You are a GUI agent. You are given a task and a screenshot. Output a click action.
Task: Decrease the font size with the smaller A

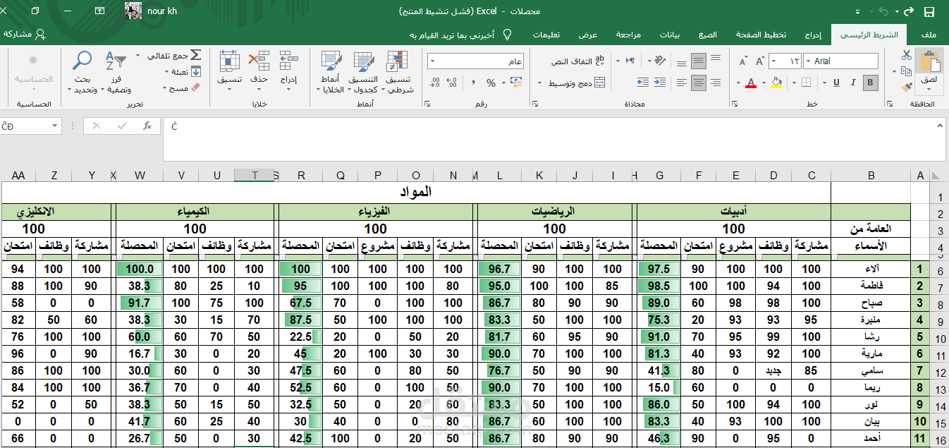(743, 61)
